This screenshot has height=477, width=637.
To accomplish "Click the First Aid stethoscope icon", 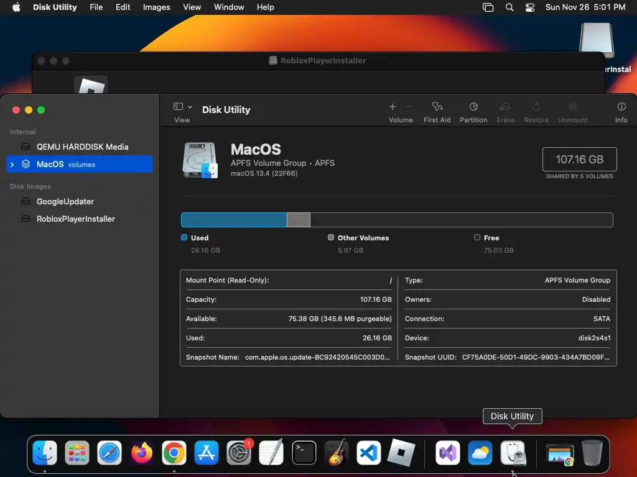I will (x=437, y=107).
